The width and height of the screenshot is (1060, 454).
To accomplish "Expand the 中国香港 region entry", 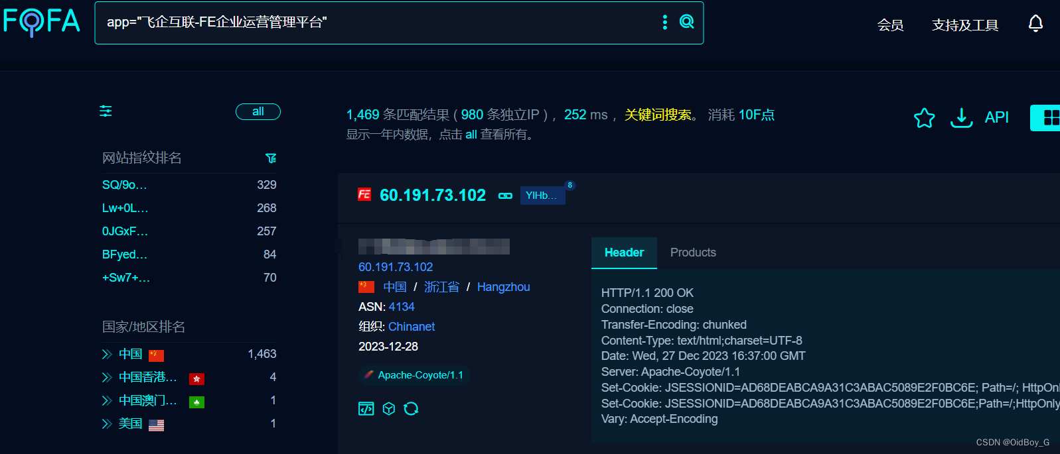I will point(106,378).
